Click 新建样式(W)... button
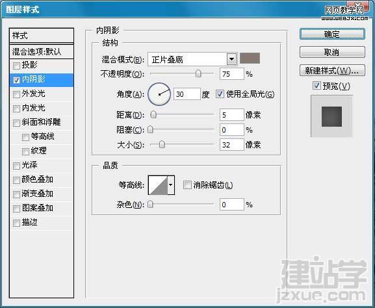Viewport: 375px width, 308px height. click(332, 71)
